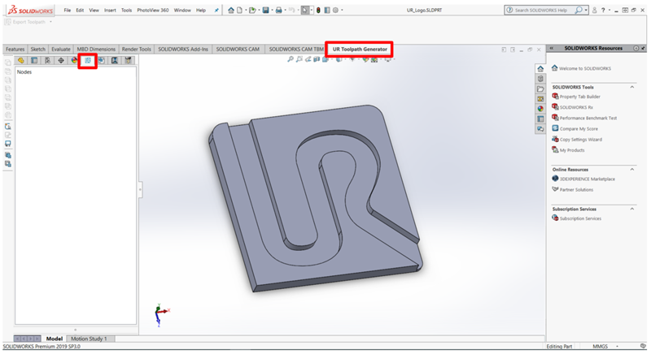Click the Zoom to Area icon
The height and width of the screenshot is (354, 651).
(x=299, y=59)
